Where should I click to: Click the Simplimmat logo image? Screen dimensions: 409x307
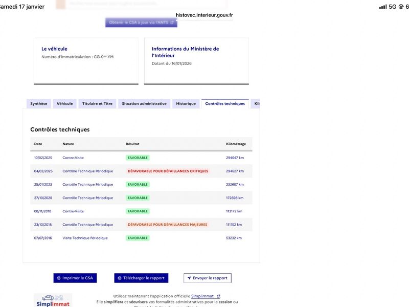tap(53, 300)
